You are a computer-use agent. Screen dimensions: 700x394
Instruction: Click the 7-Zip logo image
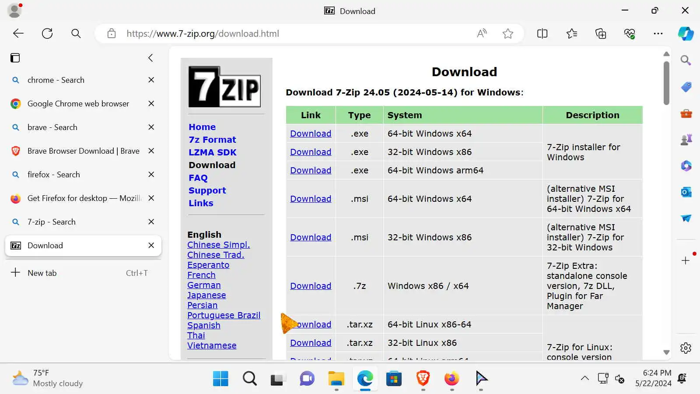(224, 87)
